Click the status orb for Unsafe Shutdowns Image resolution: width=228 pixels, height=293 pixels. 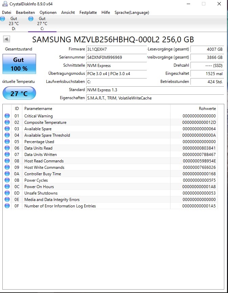tap(7, 193)
